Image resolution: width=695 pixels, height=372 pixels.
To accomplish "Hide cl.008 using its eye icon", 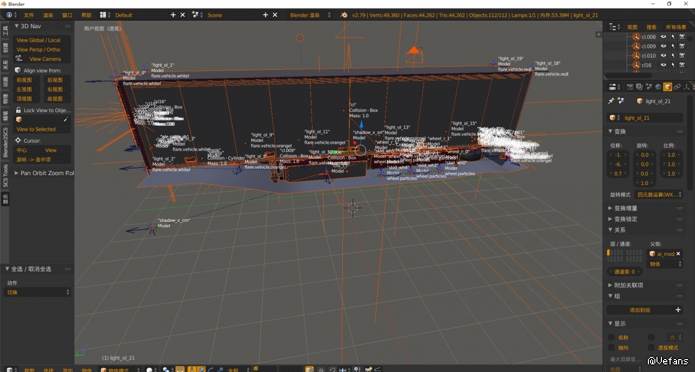I will tap(663, 37).
